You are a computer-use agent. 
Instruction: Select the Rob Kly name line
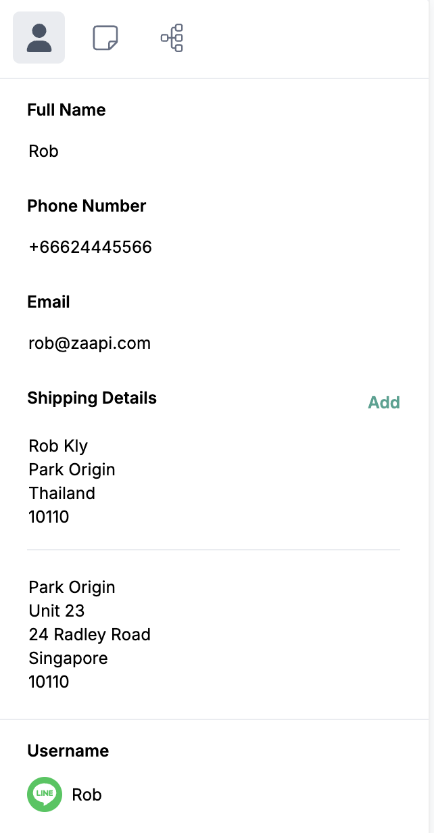click(x=58, y=446)
